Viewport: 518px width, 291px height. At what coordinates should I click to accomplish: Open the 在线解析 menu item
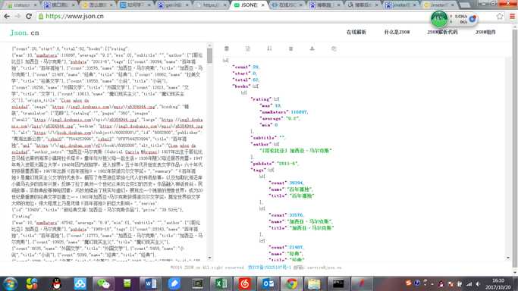[356, 33]
